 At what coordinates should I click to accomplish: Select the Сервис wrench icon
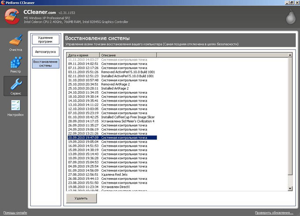tap(16, 84)
